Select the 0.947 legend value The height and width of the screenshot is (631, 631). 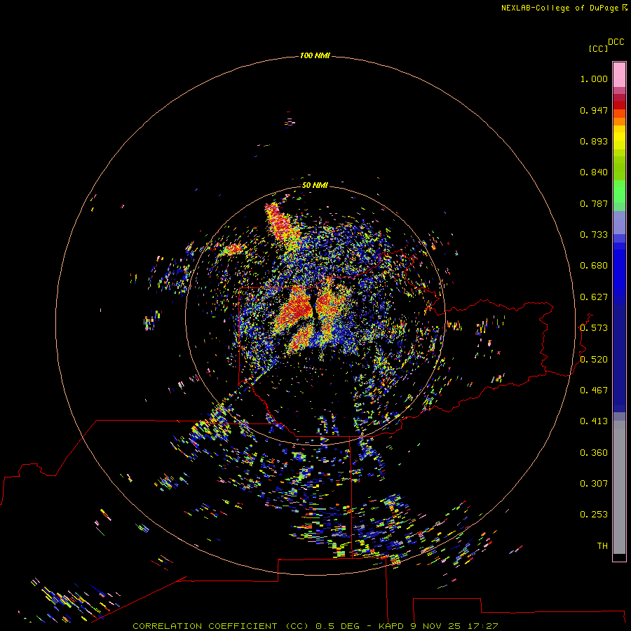click(594, 110)
